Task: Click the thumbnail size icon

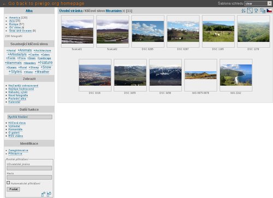Action: [x=250, y=10]
